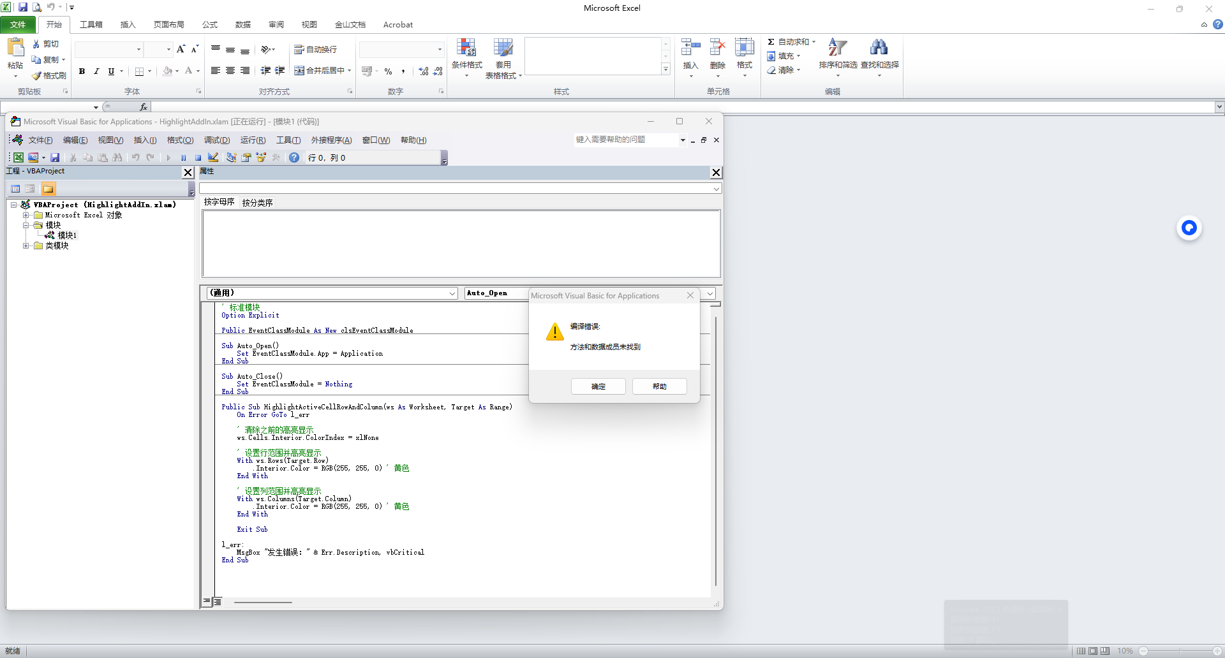Screen dimensions: 1225x658
Task: Click the Find binoculars icon in VBA toolbar
Action: [x=117, y=157]
